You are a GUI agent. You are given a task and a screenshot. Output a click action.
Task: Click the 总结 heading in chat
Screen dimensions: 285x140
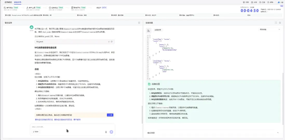pos(36,69)
